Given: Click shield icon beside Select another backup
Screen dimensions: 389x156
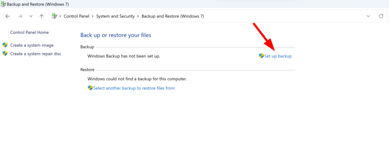Looking at the screenshot, I should [x=90, y=88].
